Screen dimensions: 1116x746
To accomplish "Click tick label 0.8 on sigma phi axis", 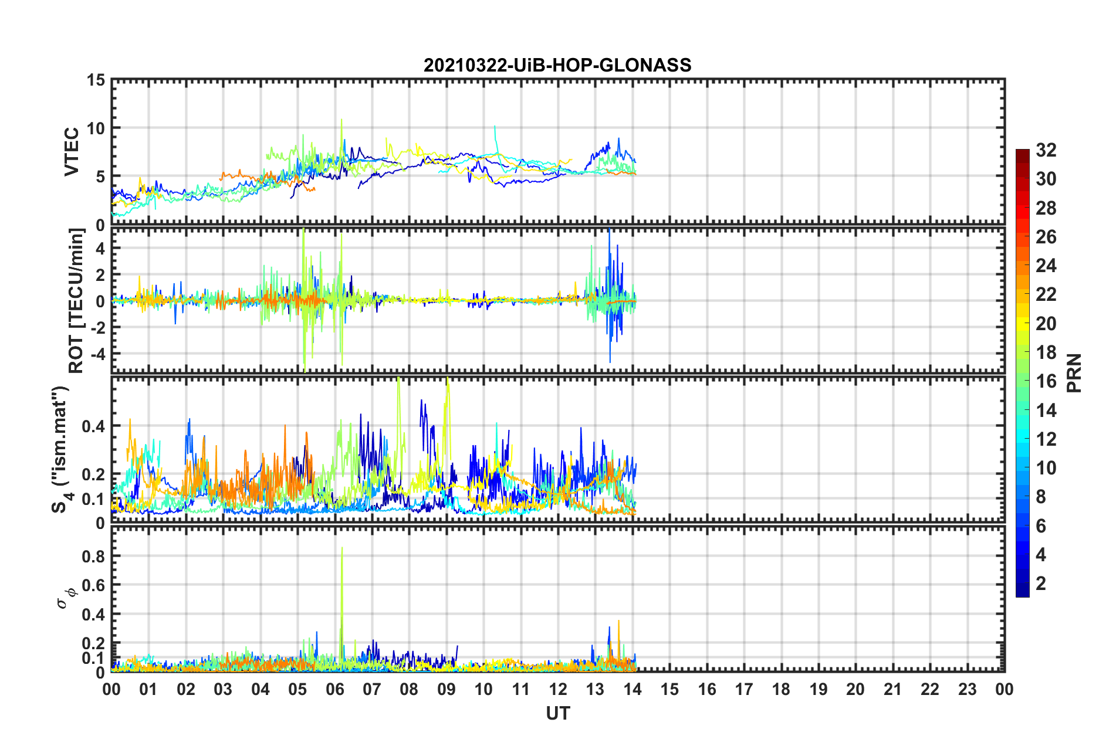I will pyautogui.click(x=94, y=556).
